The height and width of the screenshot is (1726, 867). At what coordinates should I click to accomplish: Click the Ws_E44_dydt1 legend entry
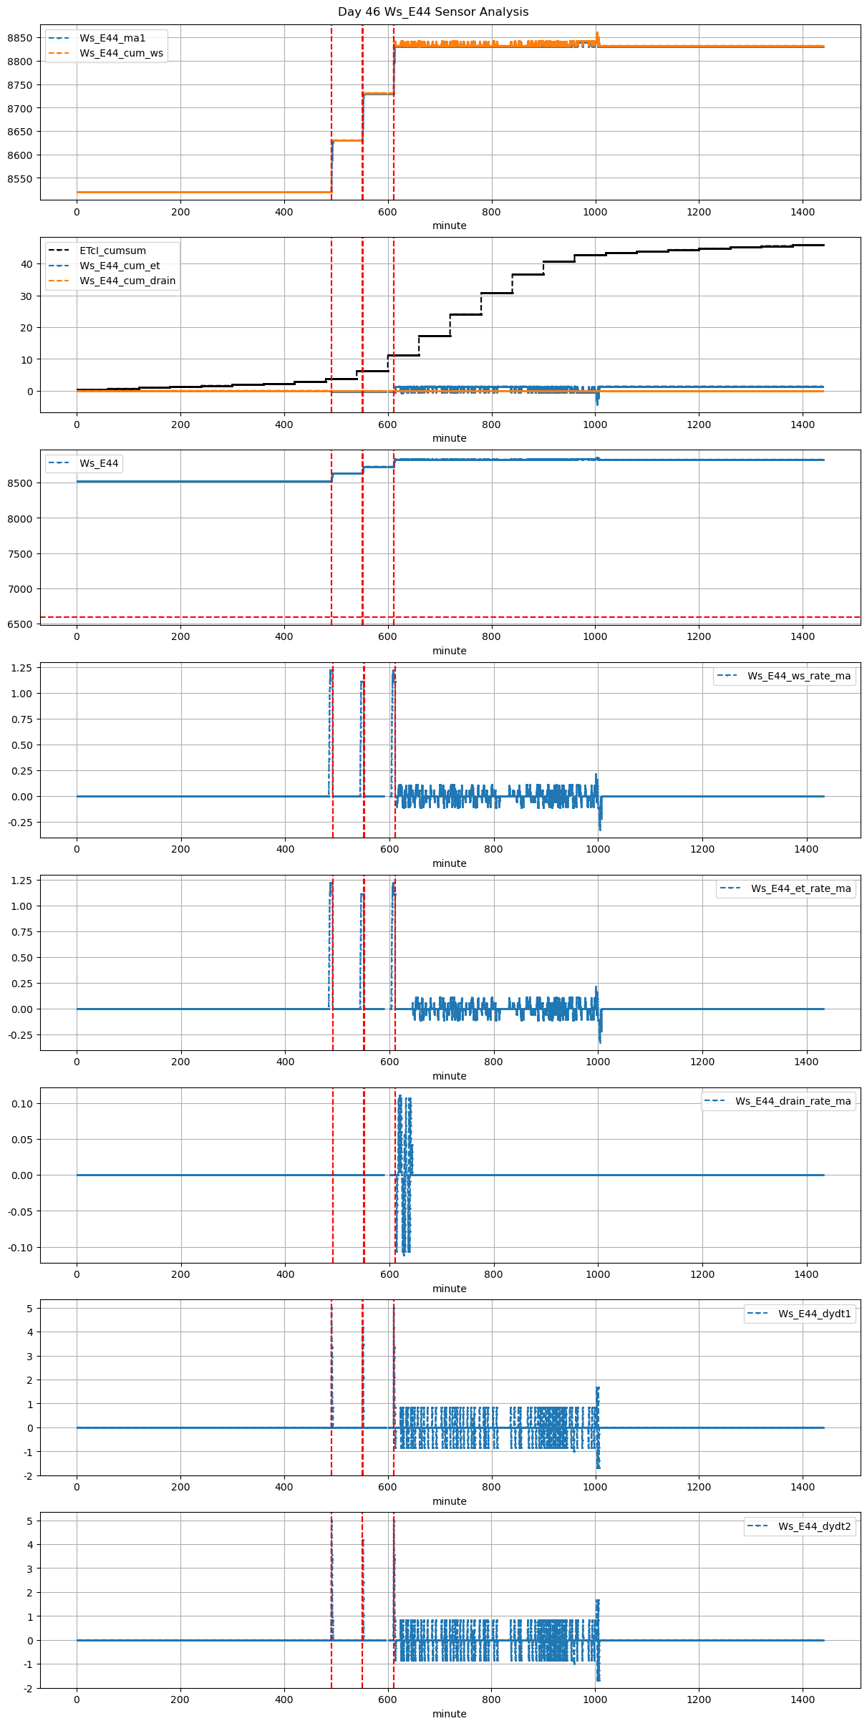[x=814, y=1314]
